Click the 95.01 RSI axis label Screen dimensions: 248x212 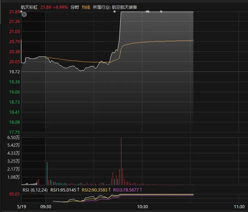click(x=15, y=194)
